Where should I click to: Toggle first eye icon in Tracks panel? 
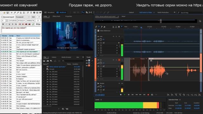click(x=87, y=60)
